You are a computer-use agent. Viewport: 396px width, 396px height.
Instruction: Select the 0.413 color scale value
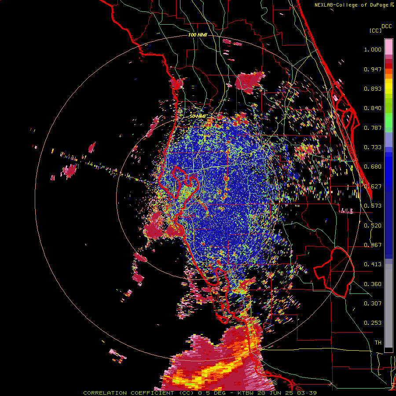(373, 264)
